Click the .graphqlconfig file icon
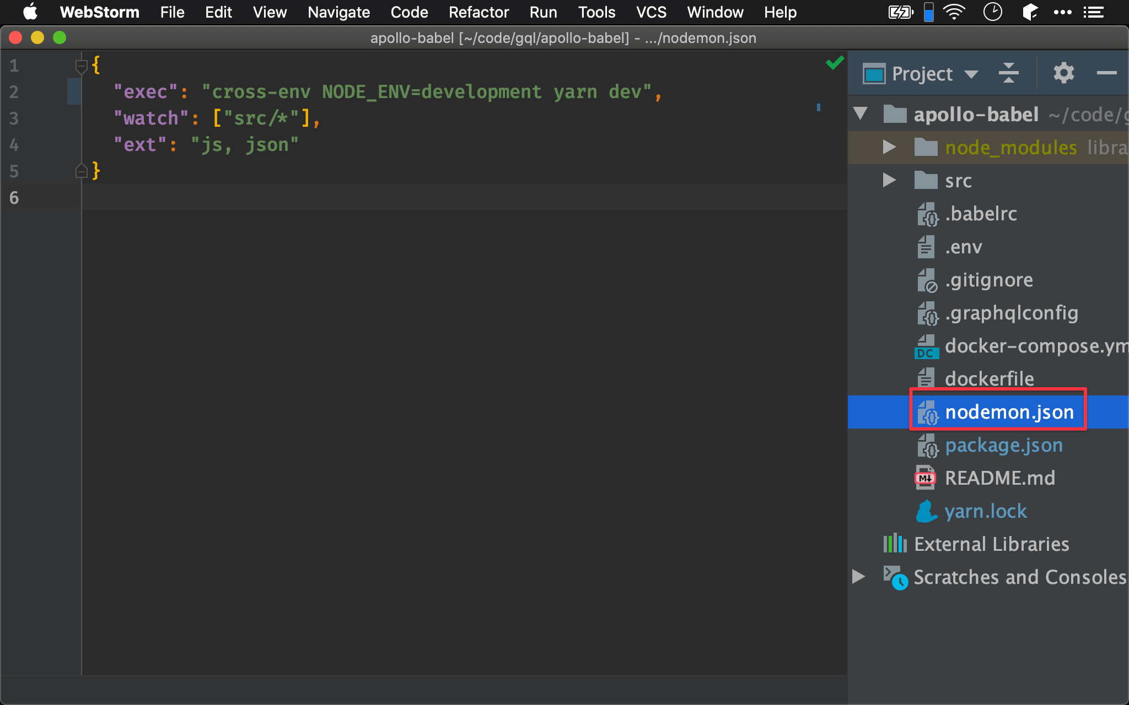 coord(926,313)
